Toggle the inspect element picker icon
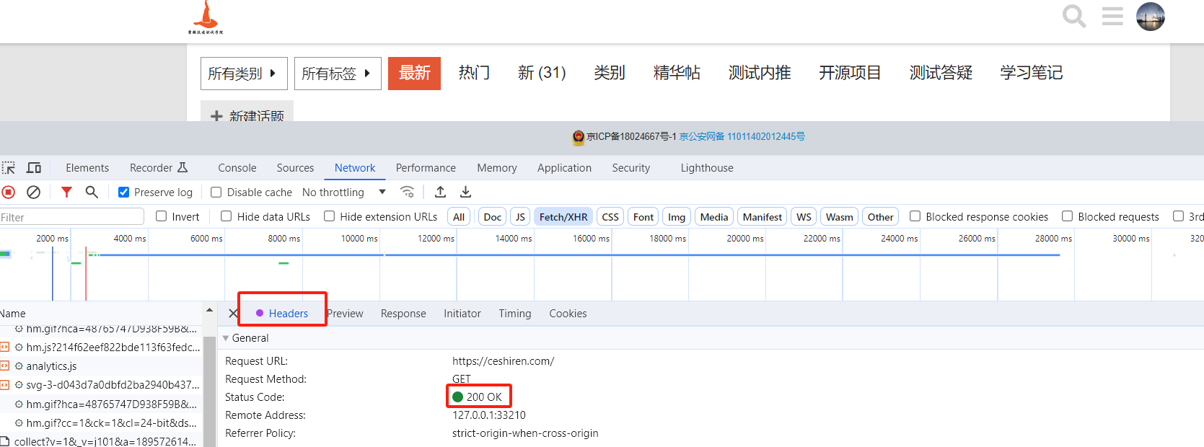 click(9, 168)
